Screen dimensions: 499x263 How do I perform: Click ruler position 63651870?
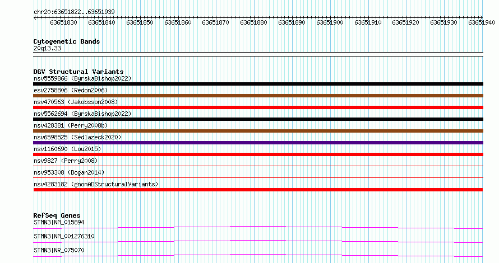pos(215,22)
